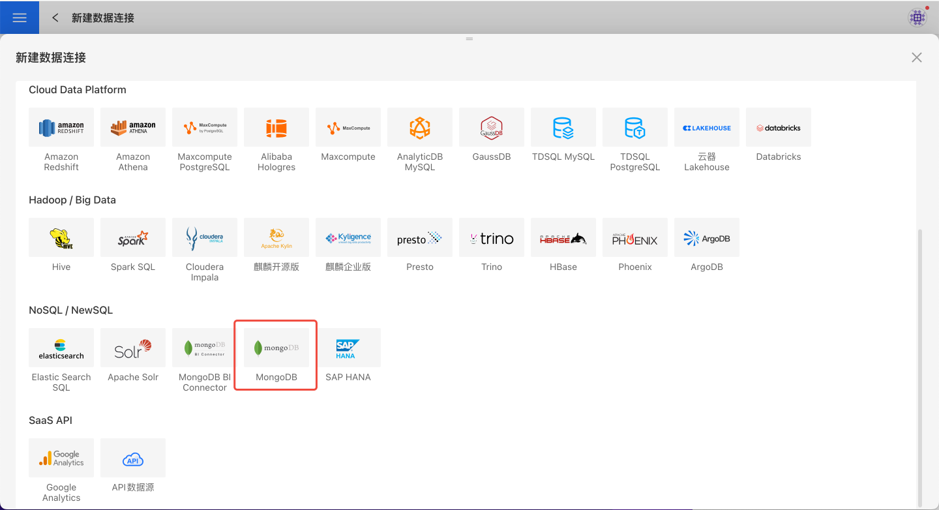939x510 pixels.
Task: Open the Google Analytics connector
Action: click(x=61, y=458)
